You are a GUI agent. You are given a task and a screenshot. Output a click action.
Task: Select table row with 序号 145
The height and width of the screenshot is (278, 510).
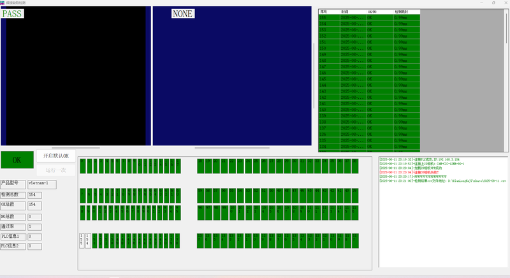(369, 79)
